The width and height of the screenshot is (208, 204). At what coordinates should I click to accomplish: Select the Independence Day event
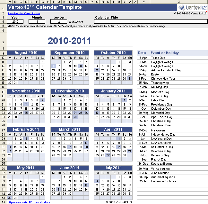coord(163,135)
